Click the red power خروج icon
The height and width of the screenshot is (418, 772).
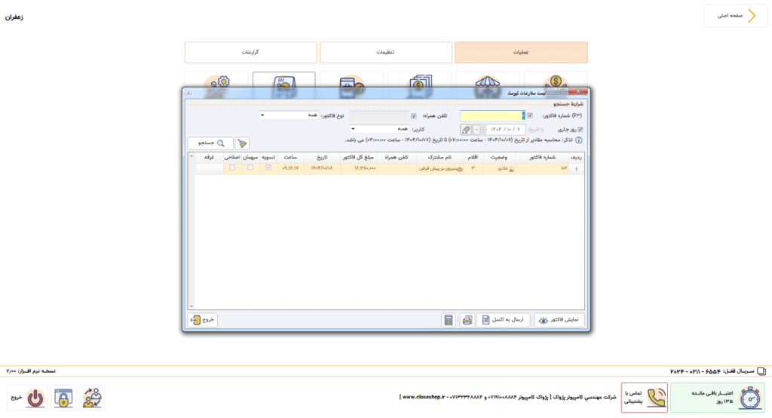point(35,398)
